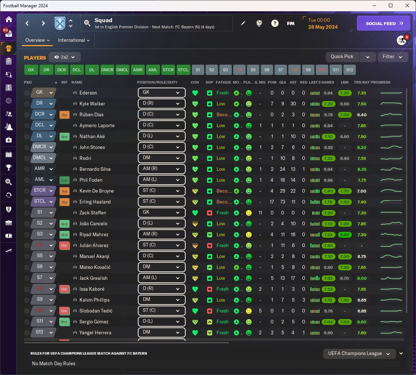Go forward with the right arrow
This screenshot has height=375, width=416.
click(x=43, y=23)
